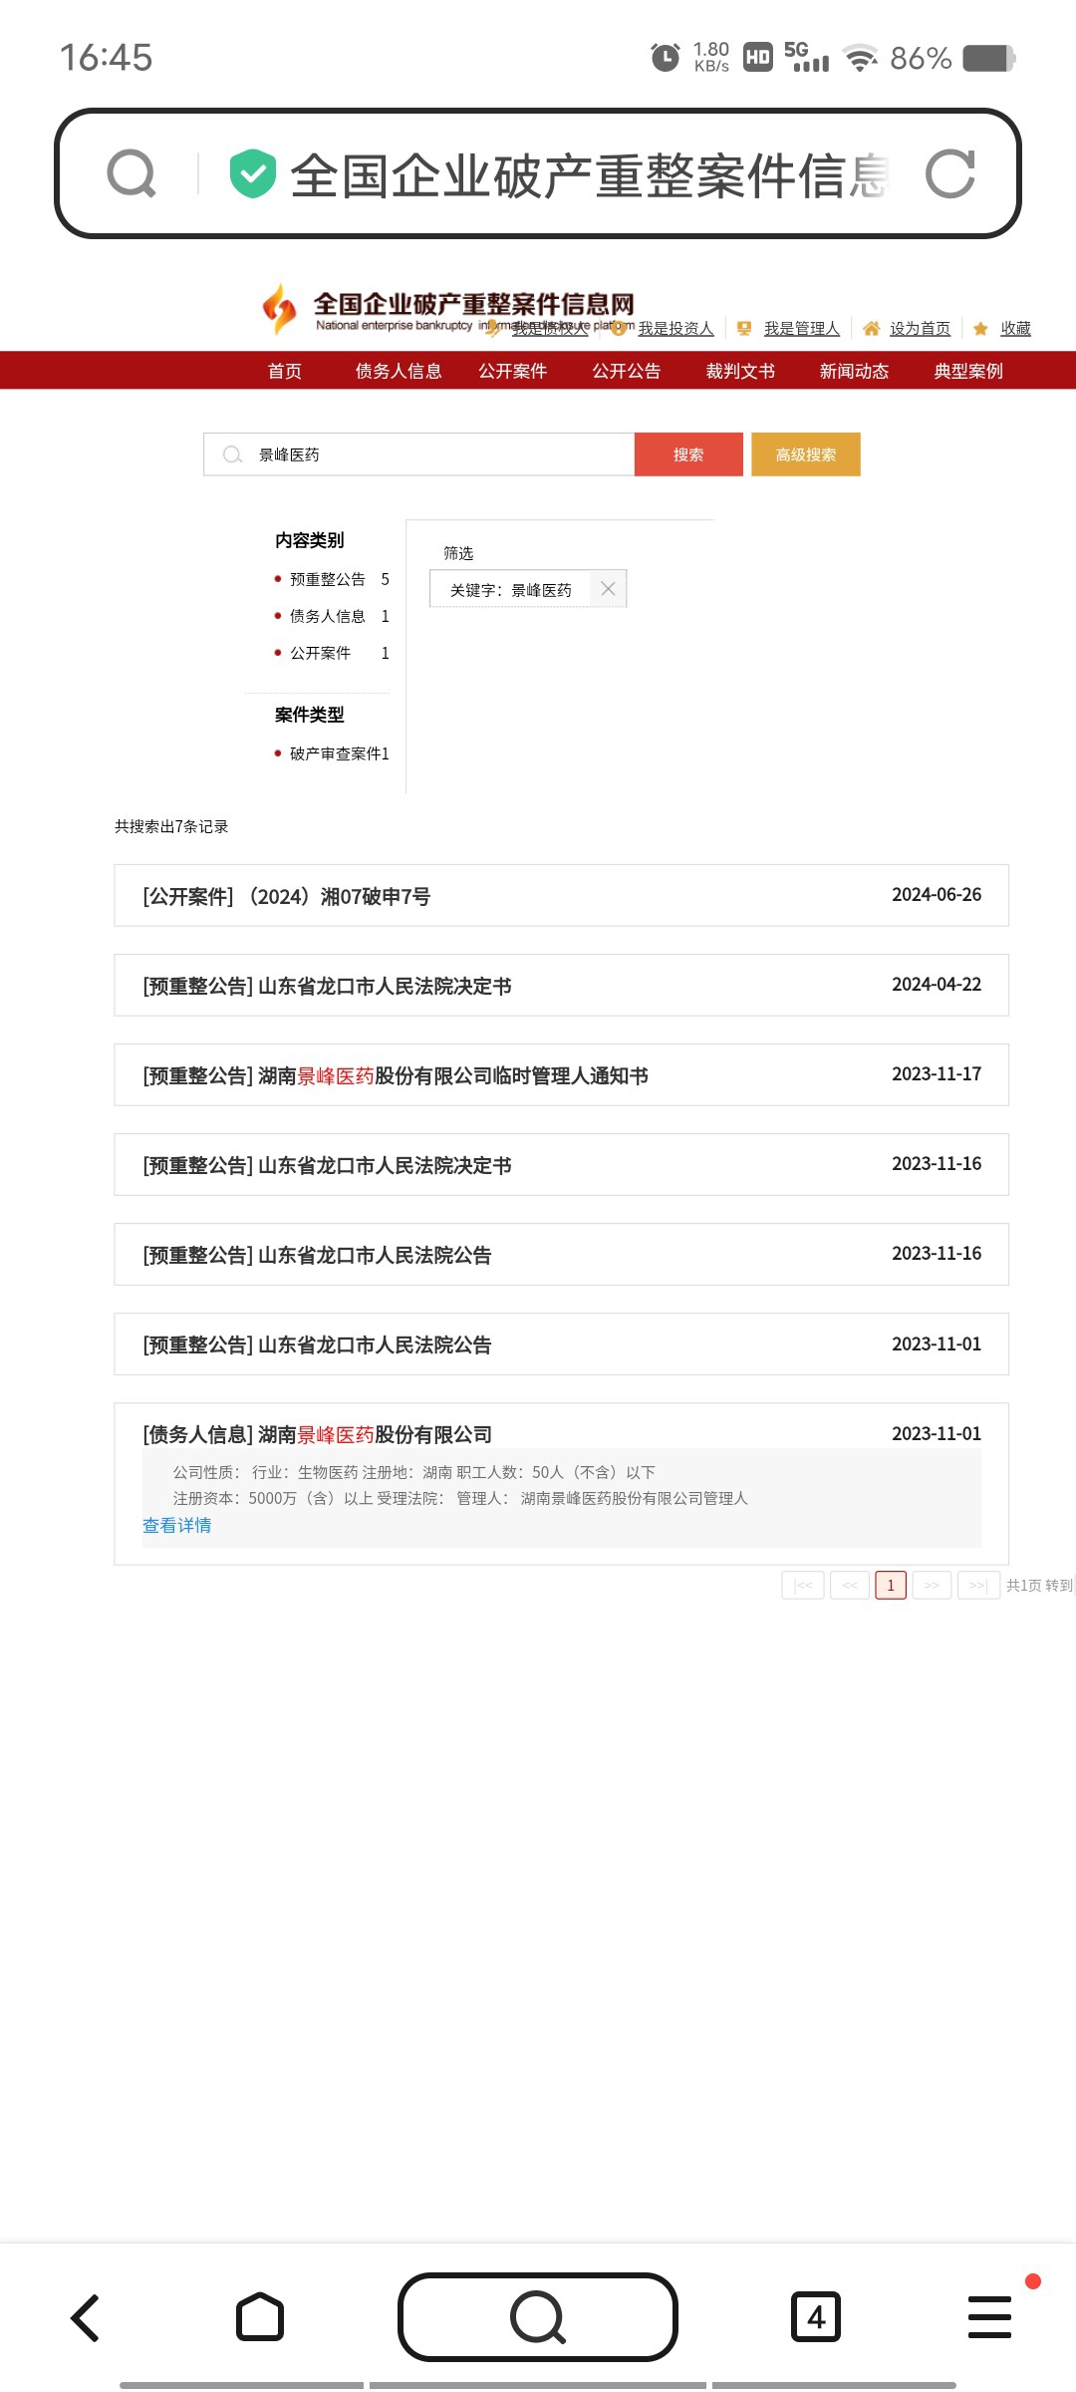Click the 设为首页 house icon
The height and width of the screenshot is (2392, 1076).
click(x=872, y=328)
